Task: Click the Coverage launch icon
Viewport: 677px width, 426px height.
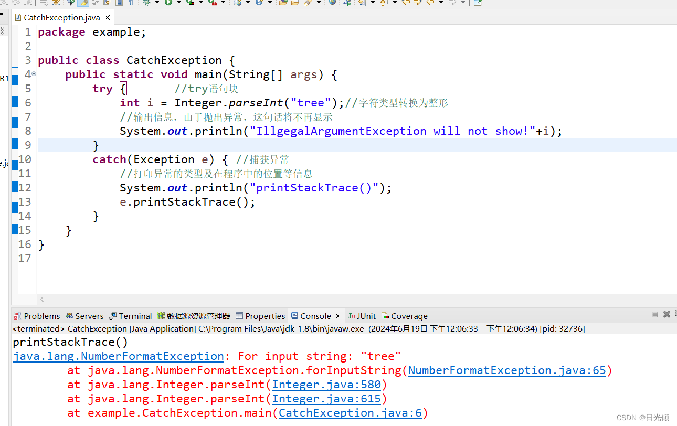Action: point(189,3)
